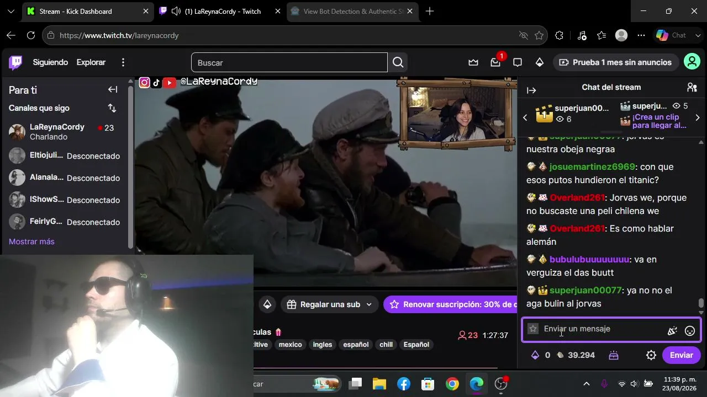
Task: Open the Edge profile avatar
Action: click(621, 35)
